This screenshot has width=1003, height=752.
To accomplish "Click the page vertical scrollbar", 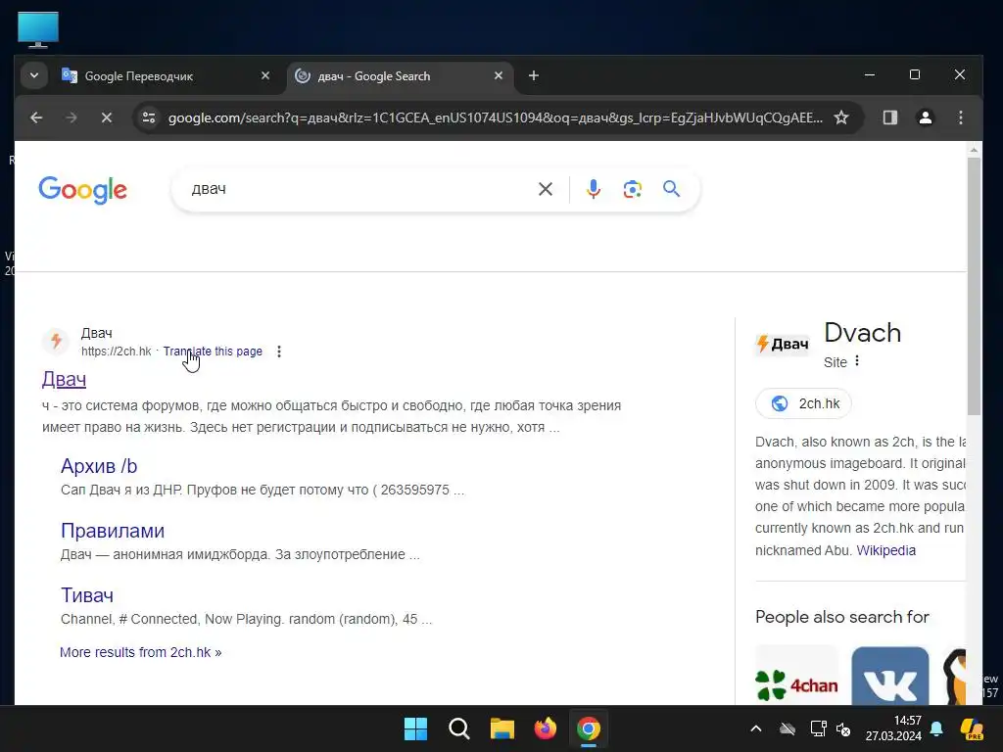I will (x=974, y=287).
